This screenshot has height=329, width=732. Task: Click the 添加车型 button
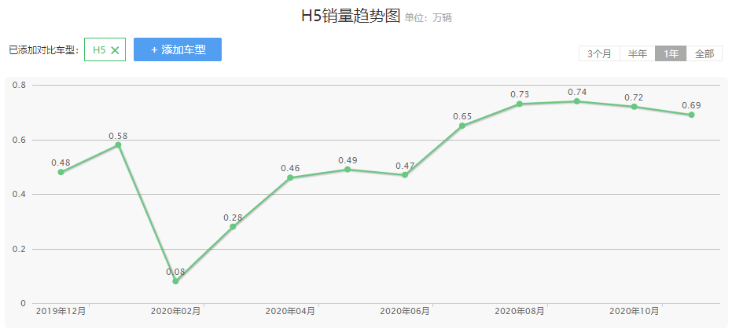[178, 49]
